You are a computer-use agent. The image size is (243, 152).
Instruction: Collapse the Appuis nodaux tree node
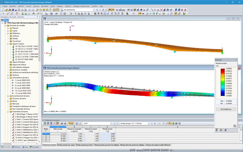(8, 44)
